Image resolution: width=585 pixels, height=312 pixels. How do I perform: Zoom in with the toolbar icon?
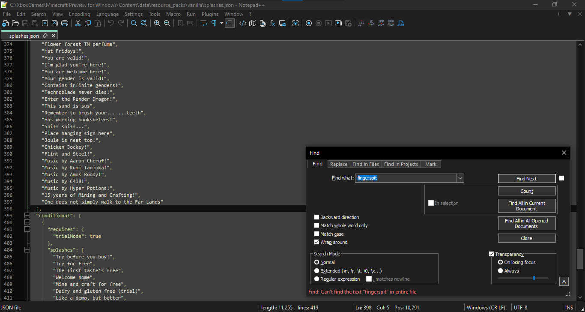(157, 23)
